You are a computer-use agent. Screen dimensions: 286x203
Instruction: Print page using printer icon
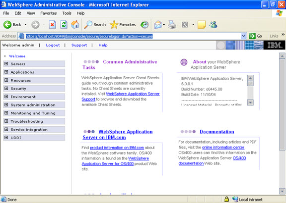172,25
